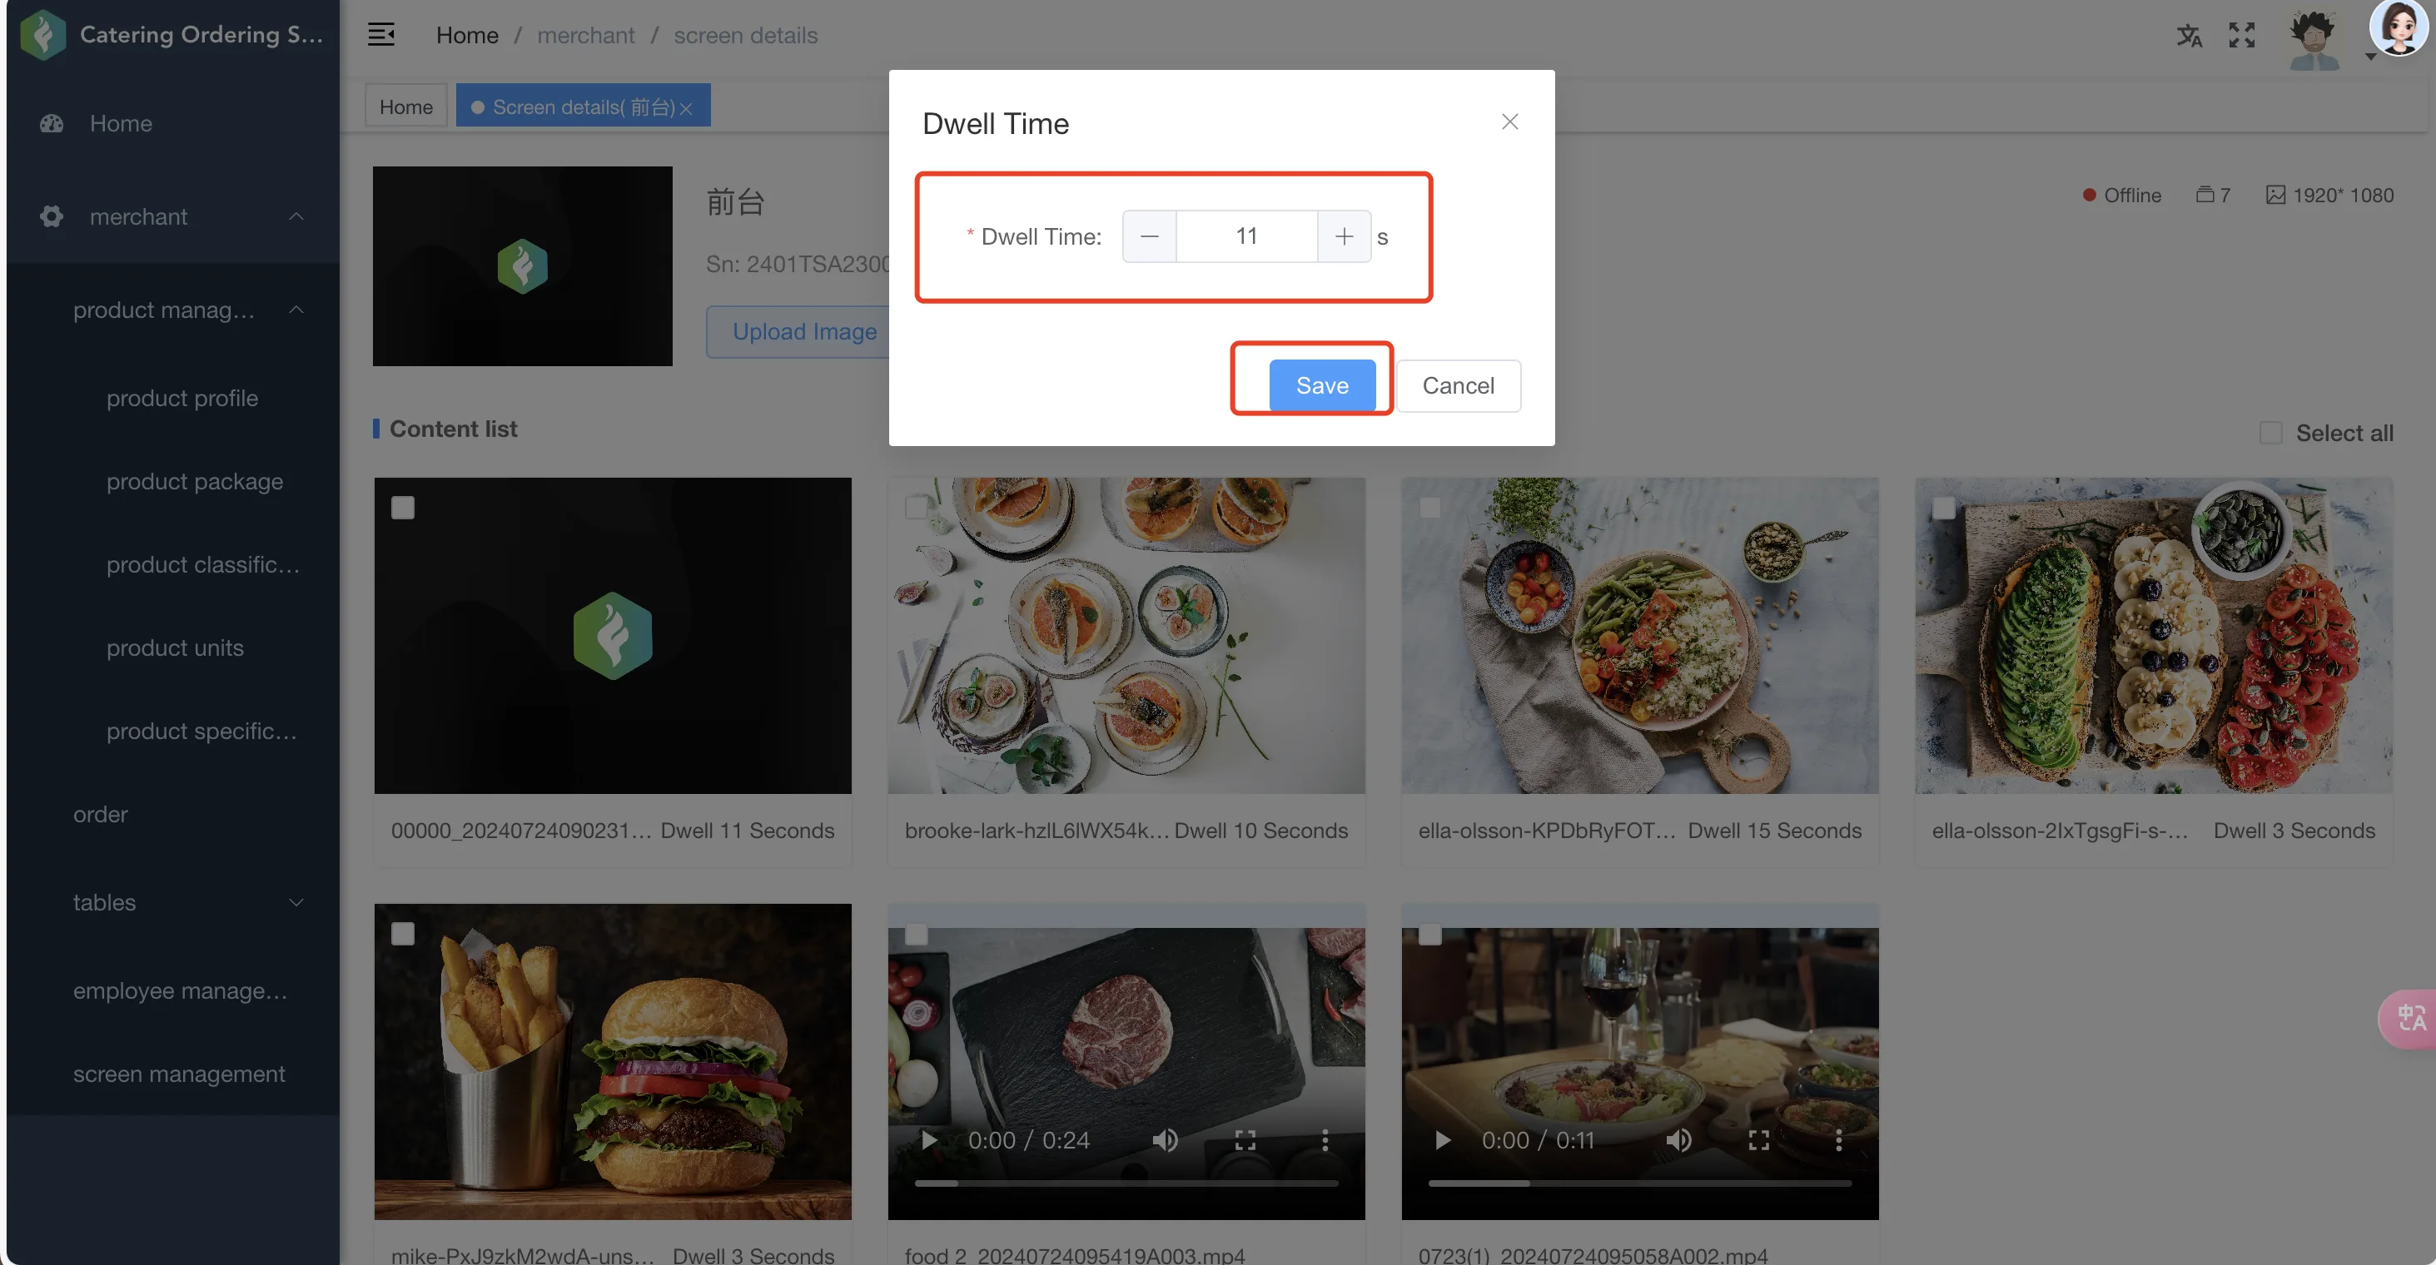Image resolution: width=2436 pixels, height=1265 pixels.
Task: Close the Dwell Time dialog
Action: [1510, 121]
